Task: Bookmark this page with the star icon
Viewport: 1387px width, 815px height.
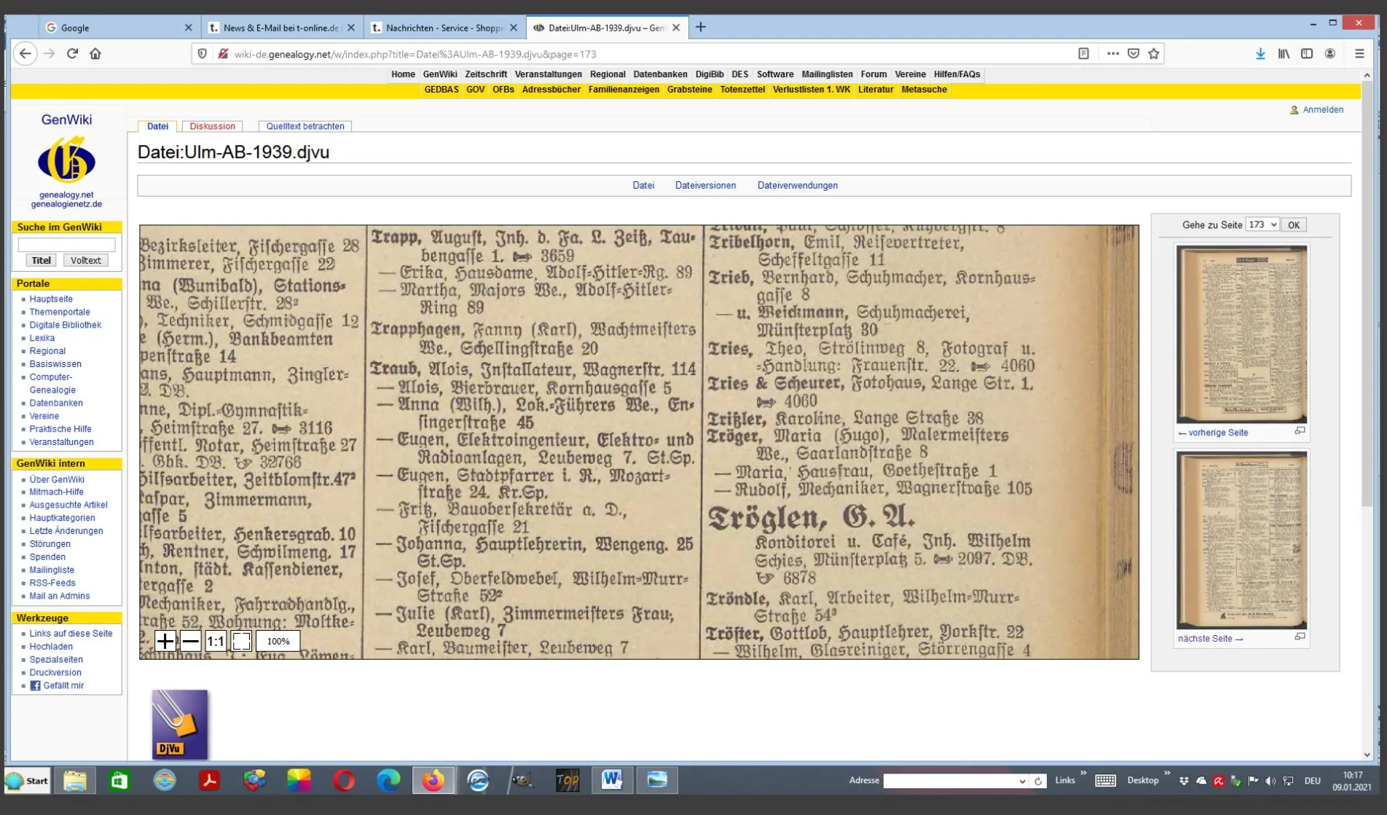Action: point(1152,53)
